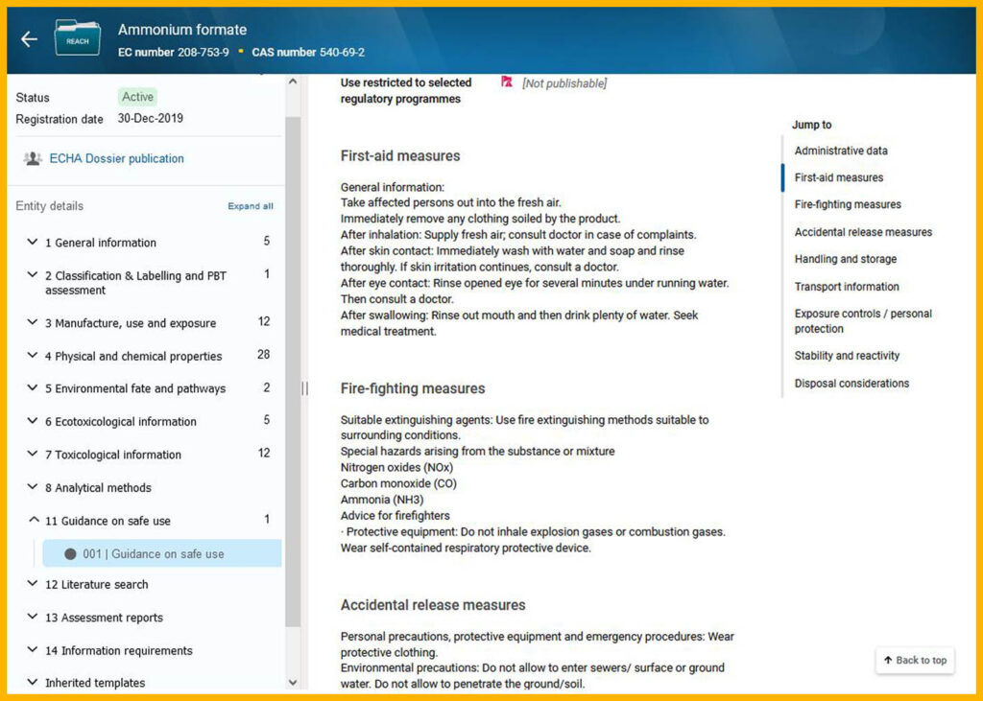
Task: Click the panel splitter handle
Action: (x=304, y=388)
